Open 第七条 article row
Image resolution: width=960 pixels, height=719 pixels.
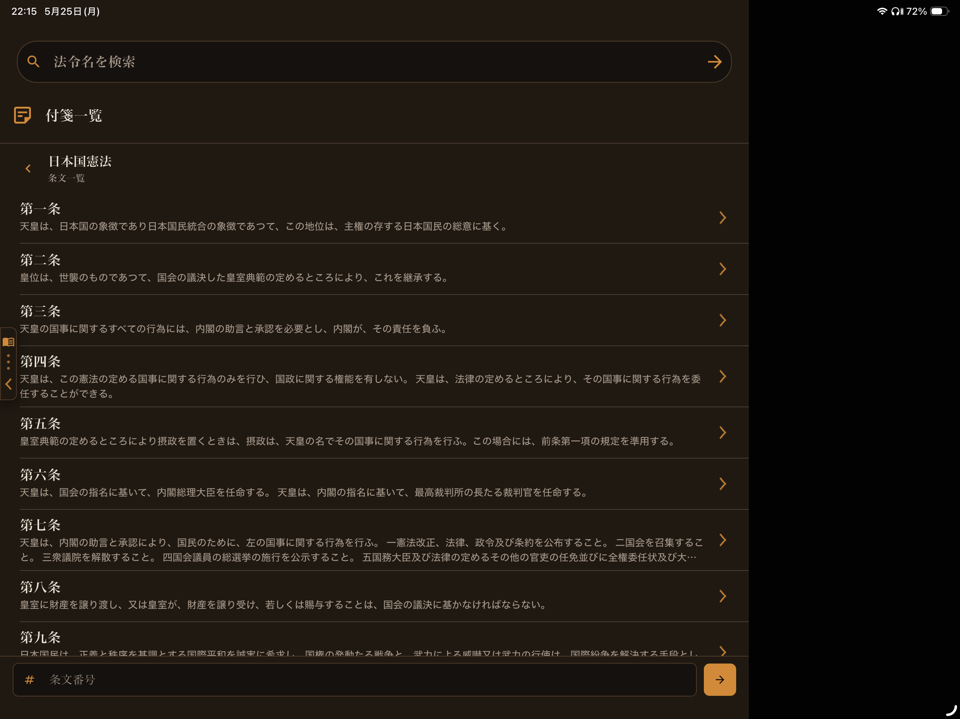click(374, 540)
